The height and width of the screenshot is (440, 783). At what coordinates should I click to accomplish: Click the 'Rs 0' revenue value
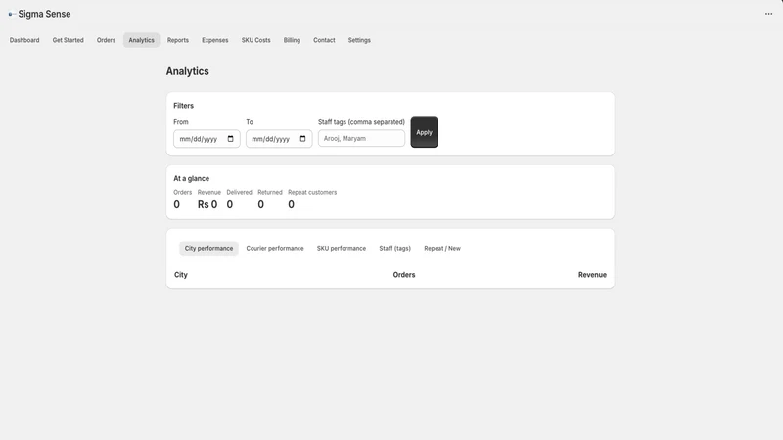pos(207,204)
